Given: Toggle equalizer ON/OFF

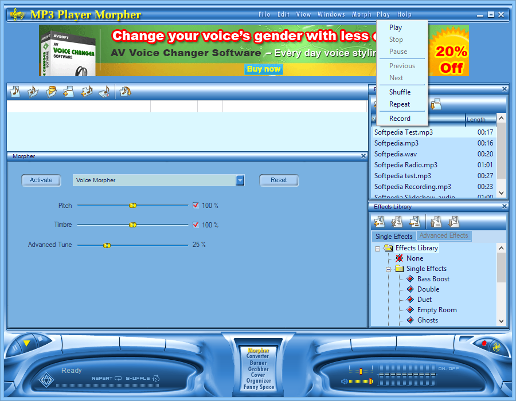Looking at the screenshot, I should 448,368.
